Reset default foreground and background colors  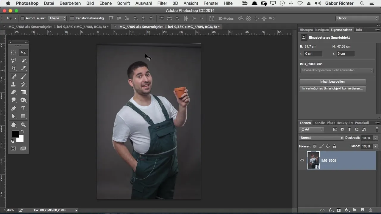pyautogui.click(x=13, y=141)
